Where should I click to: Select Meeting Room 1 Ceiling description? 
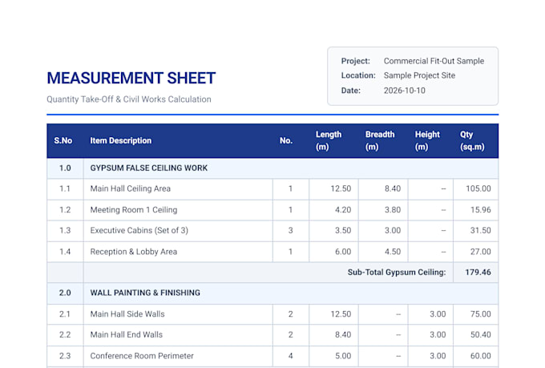(134, 210)
